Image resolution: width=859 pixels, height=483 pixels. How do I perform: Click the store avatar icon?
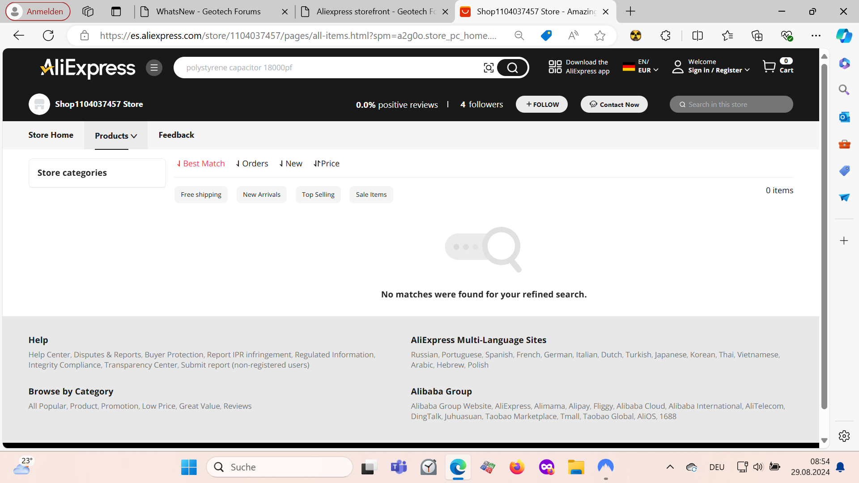tap(39, 104)
